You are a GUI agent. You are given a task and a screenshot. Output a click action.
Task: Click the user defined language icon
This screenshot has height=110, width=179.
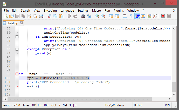[x=143, y=16]
